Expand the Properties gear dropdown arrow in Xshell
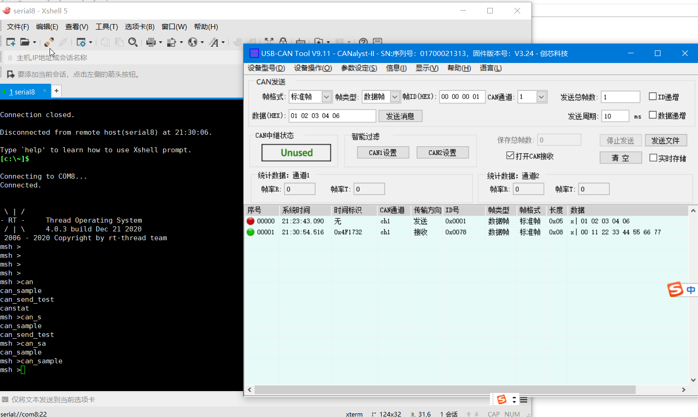Image resolution: width=698 pixels, height=417 pixels. pyautogui.click(x=90, y=43)
